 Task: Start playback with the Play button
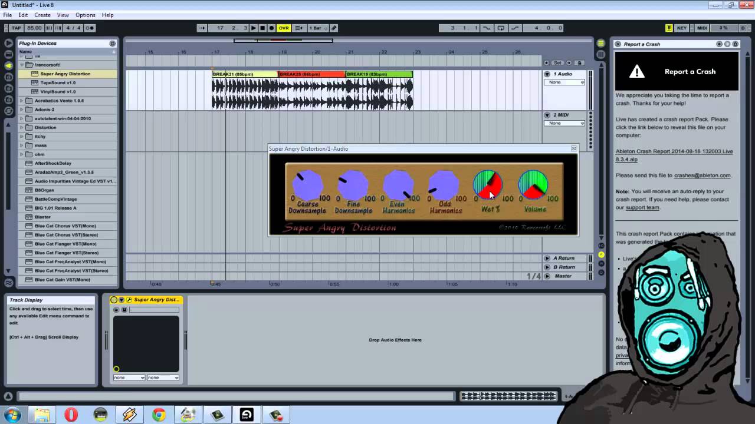pos(254,28)
